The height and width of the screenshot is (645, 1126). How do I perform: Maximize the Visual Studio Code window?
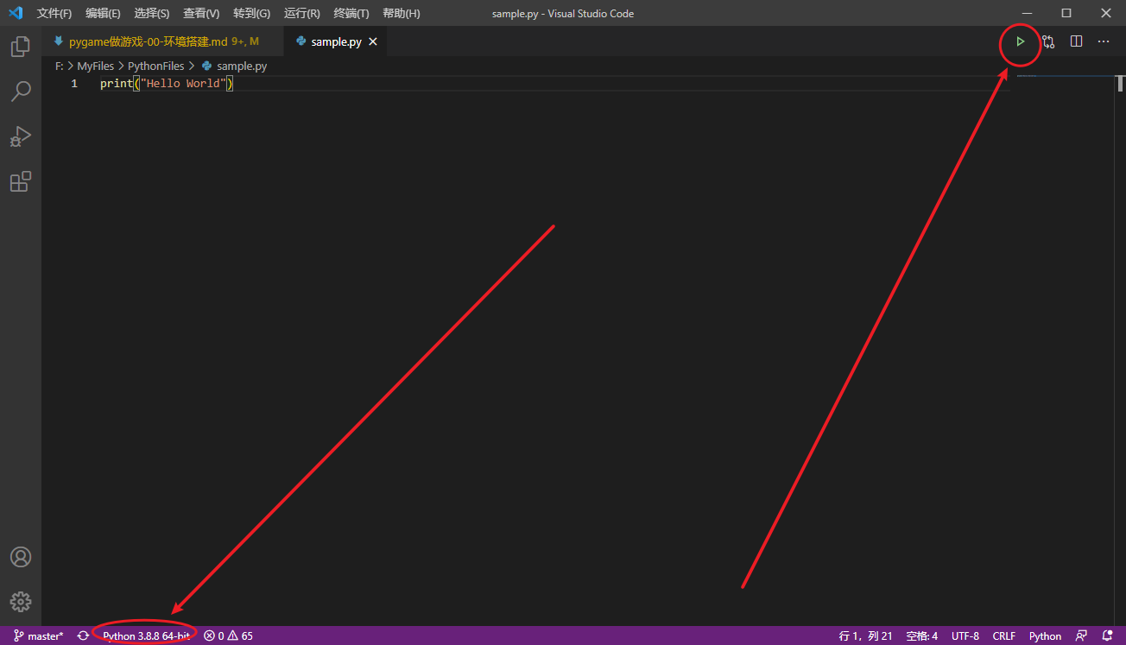[x=1066, y=13]
